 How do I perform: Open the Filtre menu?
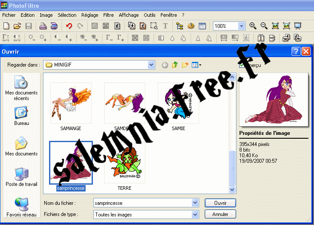tap(109, 15)
